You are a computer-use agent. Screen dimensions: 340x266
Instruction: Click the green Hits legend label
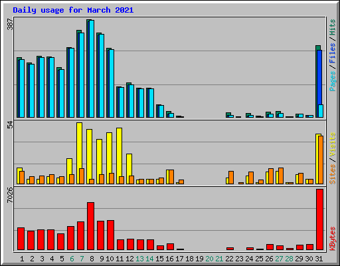[x=333, y=27]
